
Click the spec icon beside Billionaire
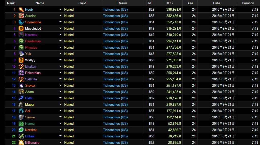click(x=21, y=142)
